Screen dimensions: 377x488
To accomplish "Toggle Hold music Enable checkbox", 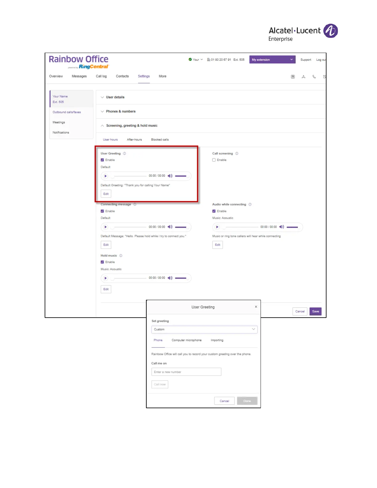I will coord(102,262).
